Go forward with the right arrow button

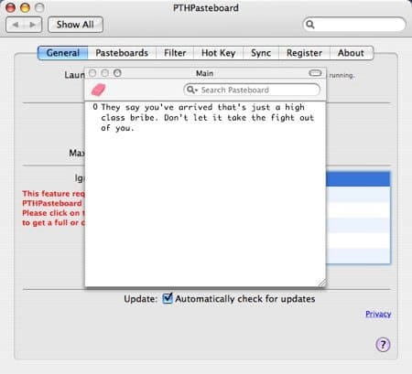[x=33, y=25]
